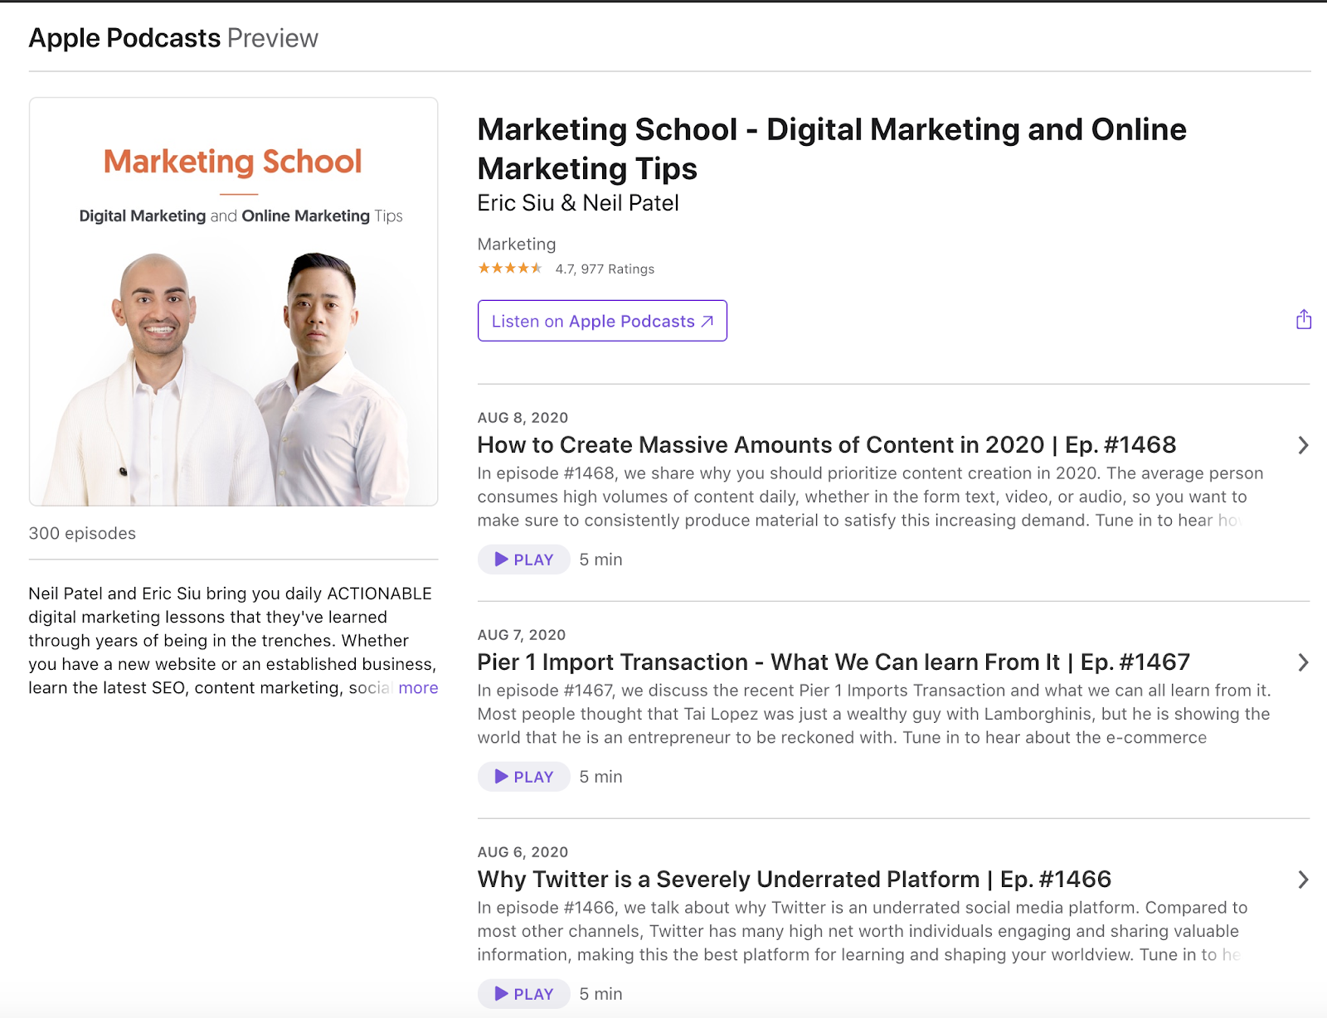The width and height of the screenshot is (1327, 1018).
Task: Open the Listen on Apple Podcasts button
Action: tap(602, 321)
